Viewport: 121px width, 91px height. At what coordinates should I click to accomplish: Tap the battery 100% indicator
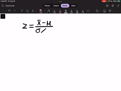[116, 1]
